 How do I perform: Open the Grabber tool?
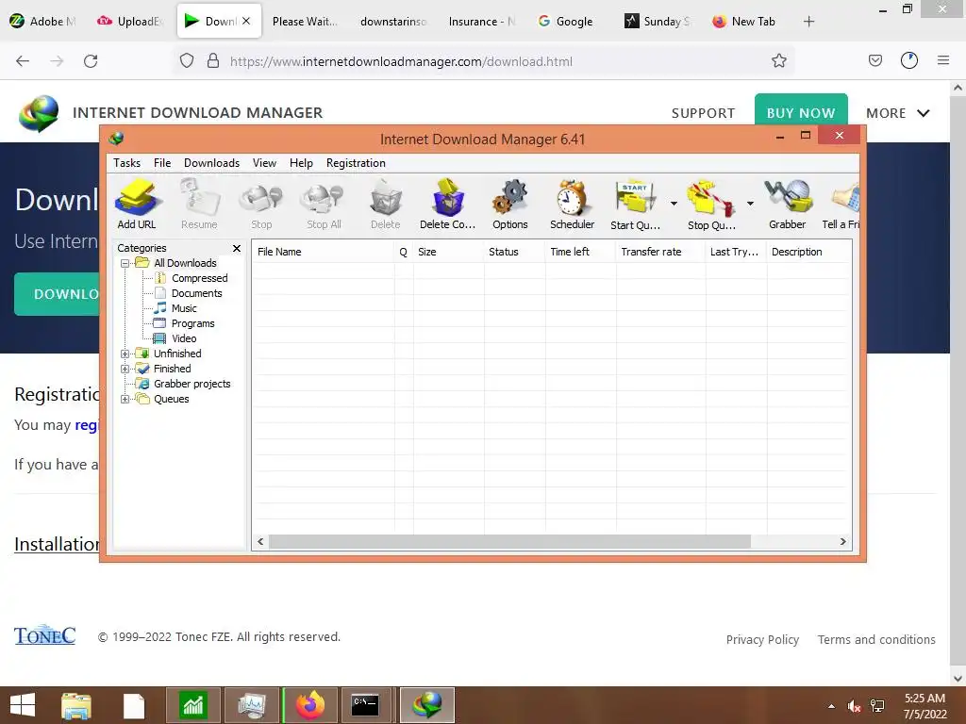(788, 204)
